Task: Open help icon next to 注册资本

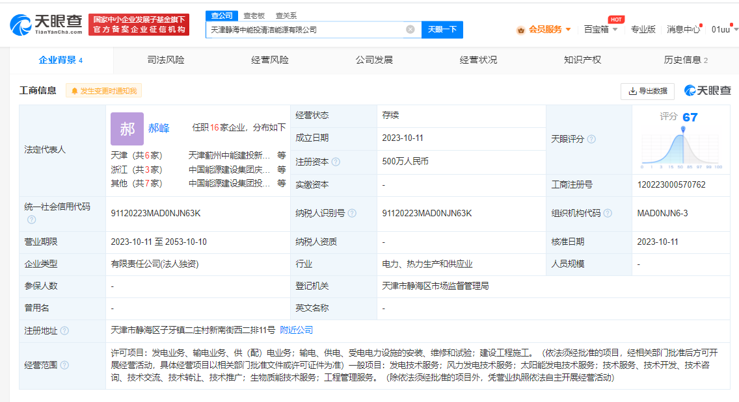Action: click(x=336, y=162)
